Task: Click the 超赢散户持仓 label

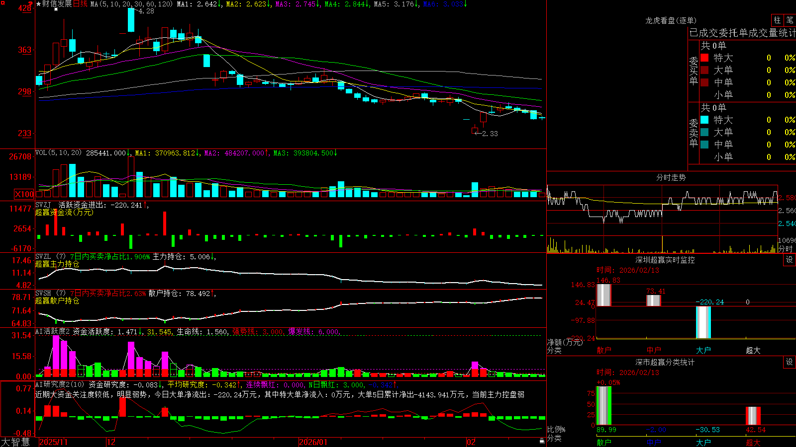Action: [57, 300]
